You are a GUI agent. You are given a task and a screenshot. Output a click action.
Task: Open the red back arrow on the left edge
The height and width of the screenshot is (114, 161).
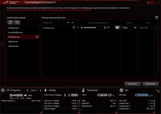point(2,44)
